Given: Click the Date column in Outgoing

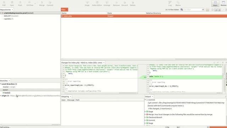Looking at the screenshot, I should [63, 100].
